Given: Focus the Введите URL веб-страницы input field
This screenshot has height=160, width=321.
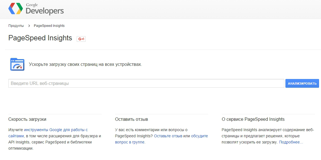Looking at the screenshot, I should point(146,84).
